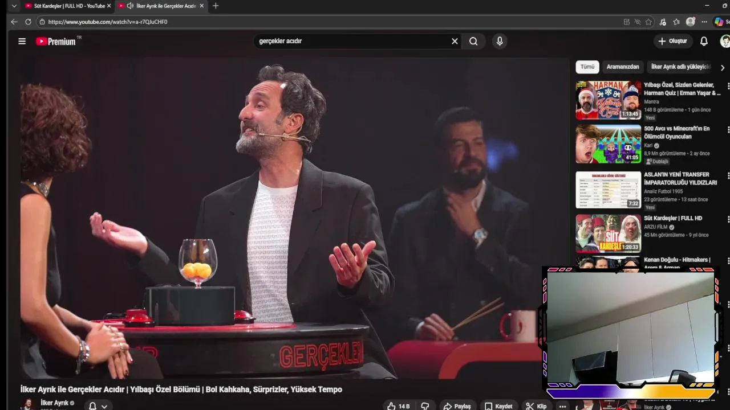730x410 pixels.
Task: Open the browser profile avatar
Action: [691, 22]
